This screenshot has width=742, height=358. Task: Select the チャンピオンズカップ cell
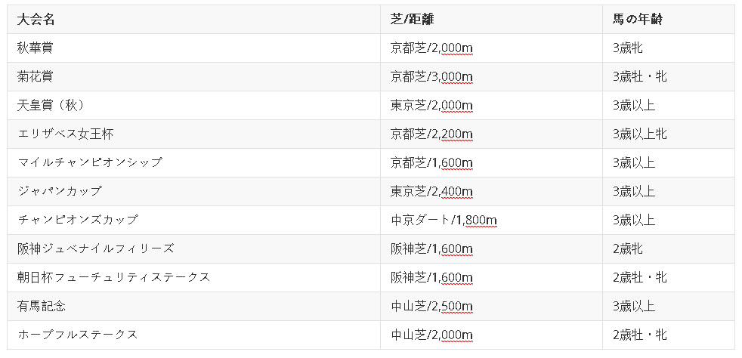point(78,221)
